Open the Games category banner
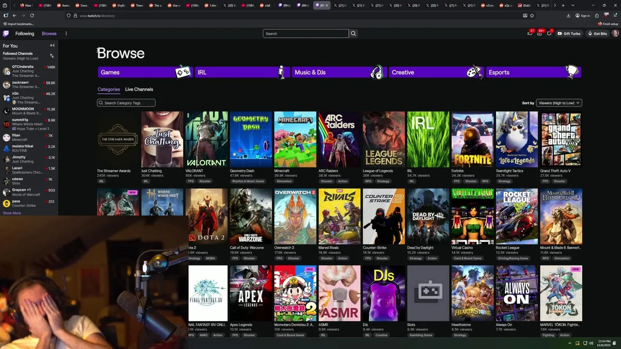This screenshot has width=621, height=349. coord(145,72)
